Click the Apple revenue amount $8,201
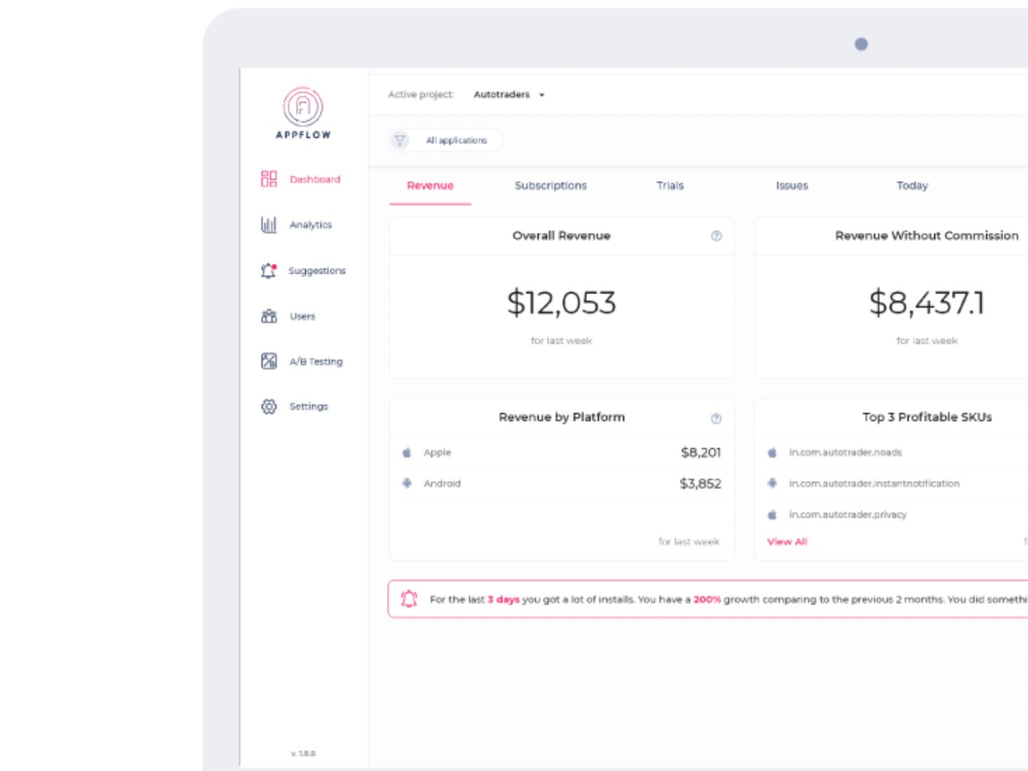The width and height of the screenshot is (1028, 771). tap(701, 453)
